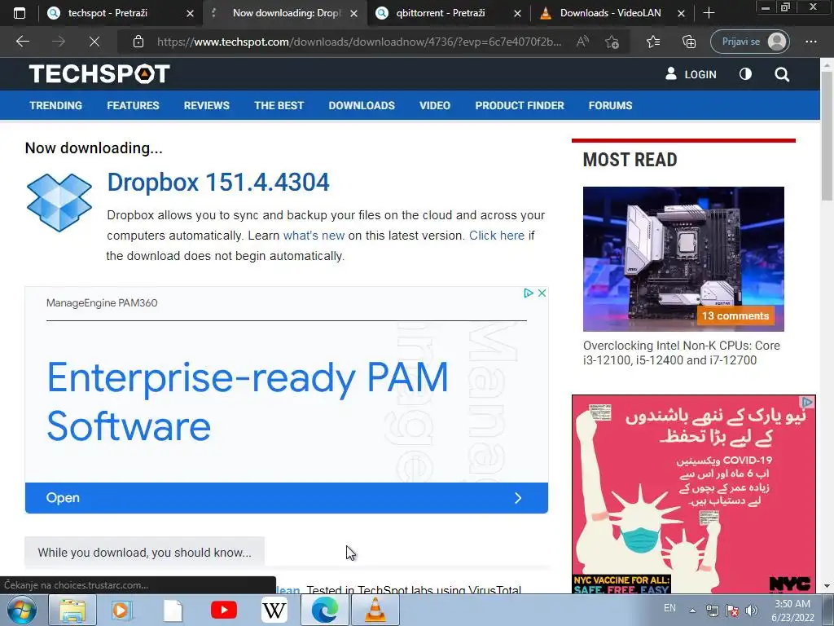Screen dimensions: 834x626
Task: Open DOWNLOADS section
Action: pos(362,105)
